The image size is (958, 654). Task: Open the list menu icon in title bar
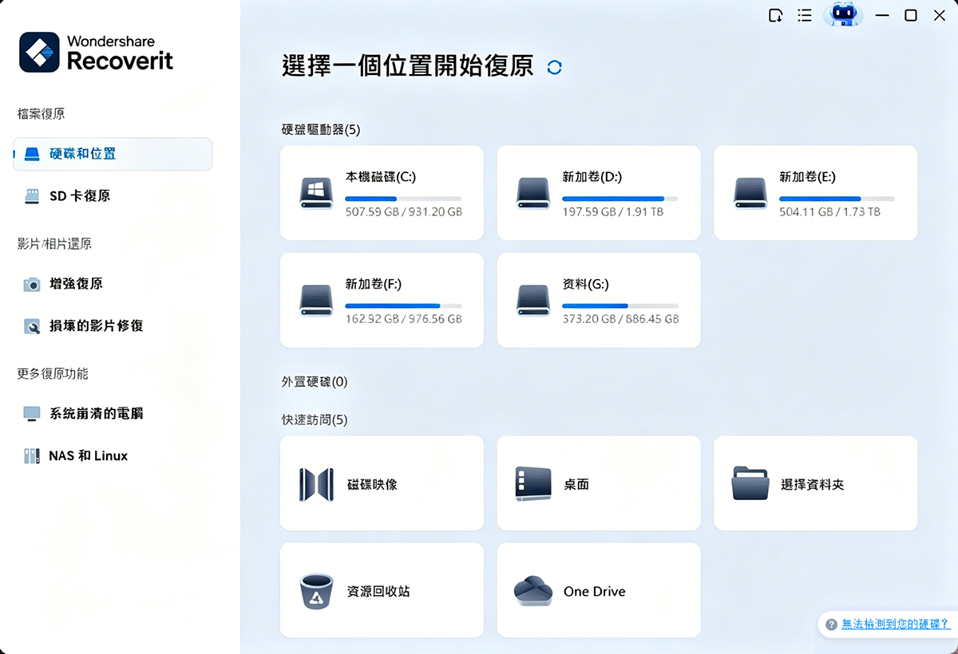click(x=805, y=15)
